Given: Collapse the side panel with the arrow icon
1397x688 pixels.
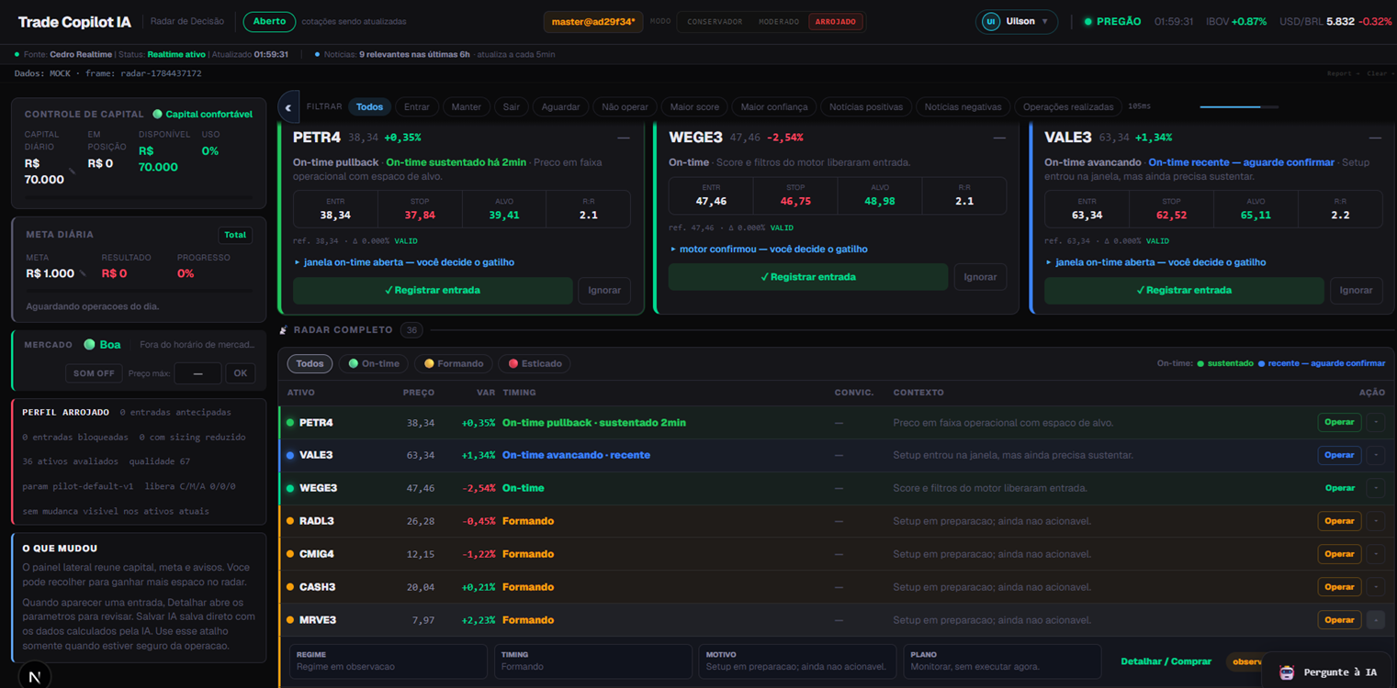Looking at the screenshot, I should [288, 107].
